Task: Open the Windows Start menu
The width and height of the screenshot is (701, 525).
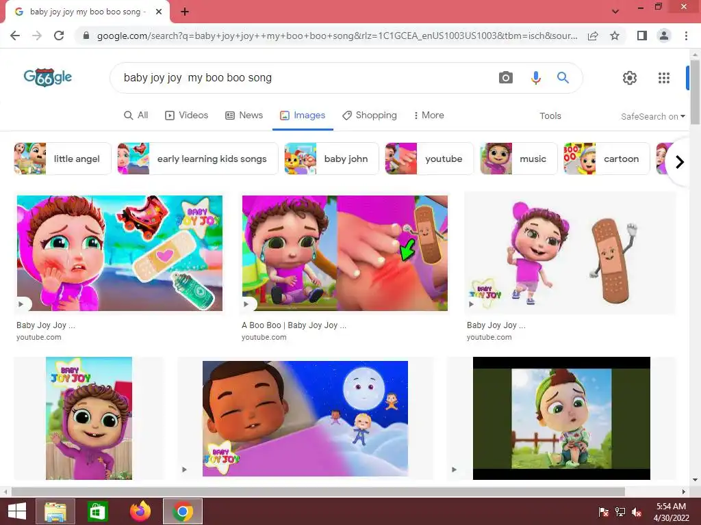Action: click(x=16, y=511)
